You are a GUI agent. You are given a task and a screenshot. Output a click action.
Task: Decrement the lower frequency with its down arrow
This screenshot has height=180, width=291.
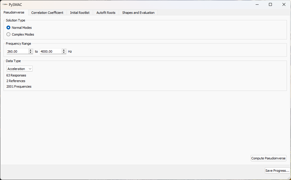[31, 53]
